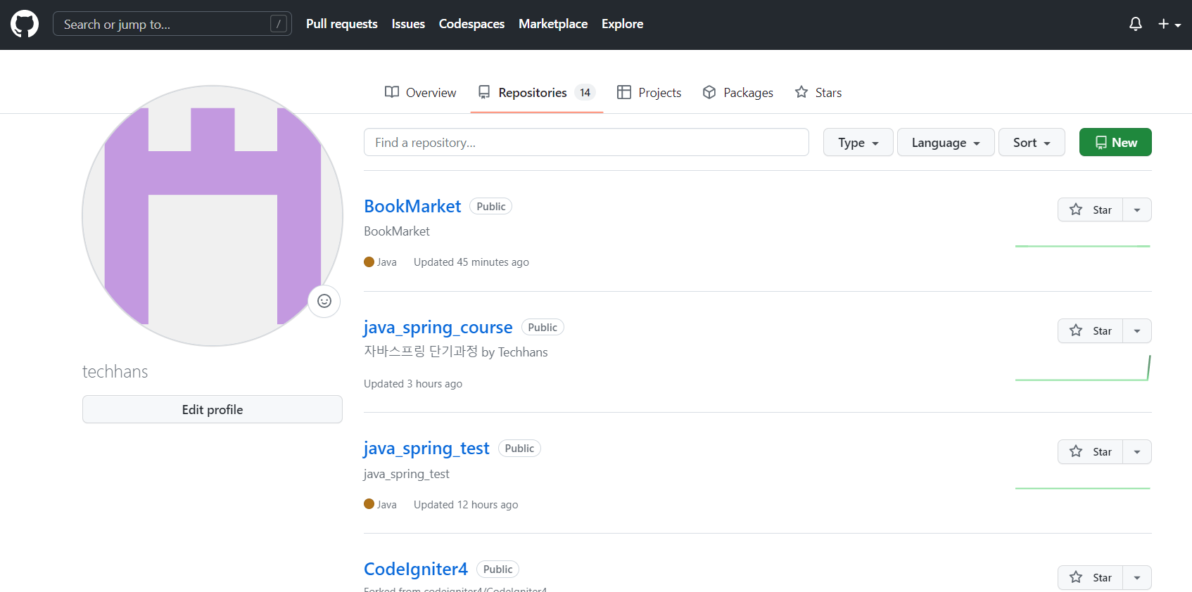Expand the Type filter dropdown
1192x592 pixels.
858,142
